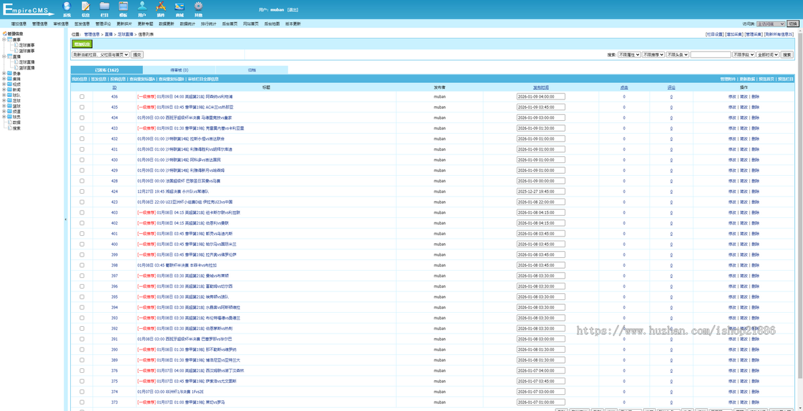Click the search keyword text field
803x411 pixels.
711,55
